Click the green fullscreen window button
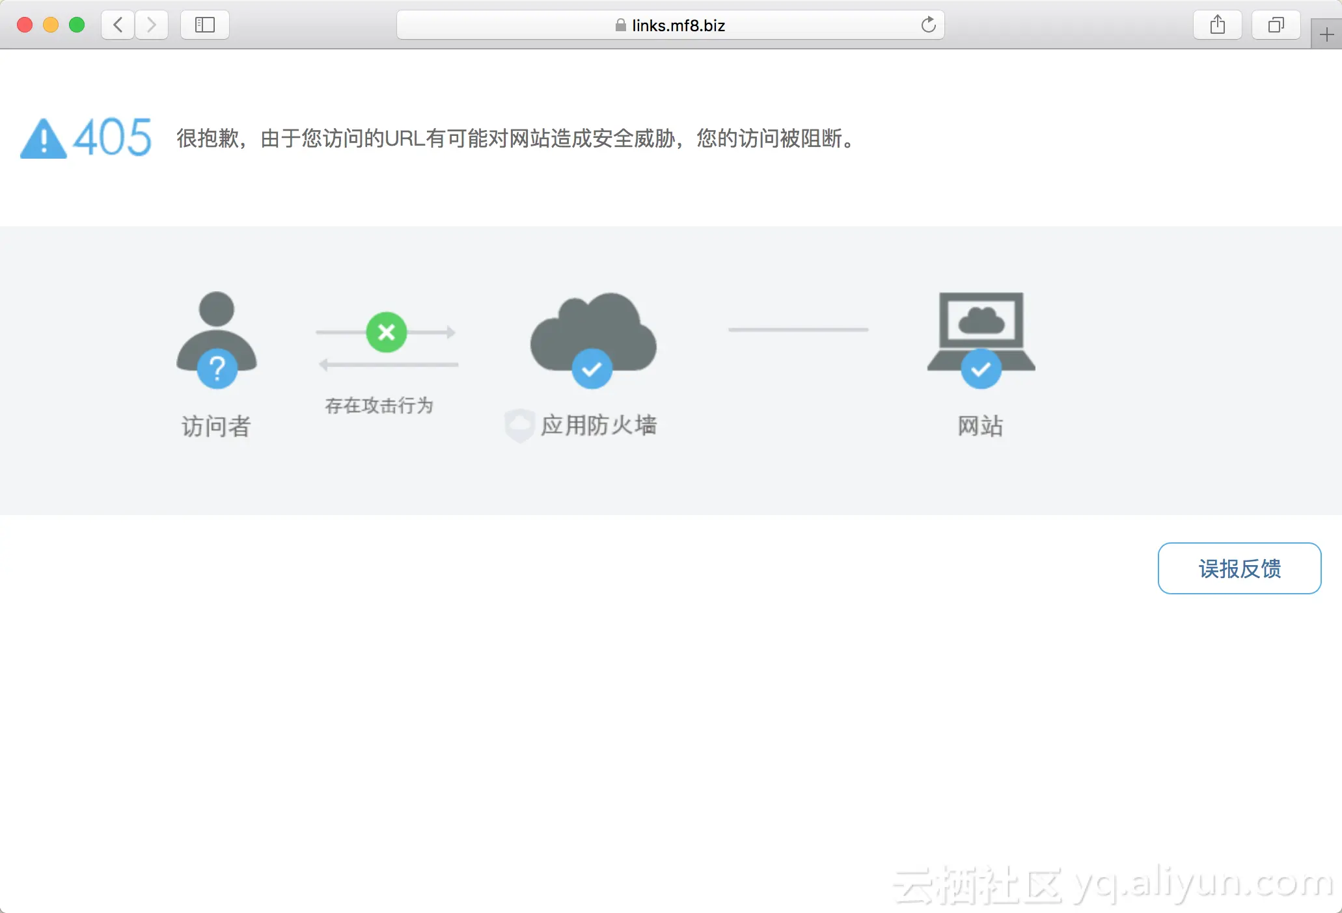Screen dimensions: 1342x913 click(x=77, y=25)
